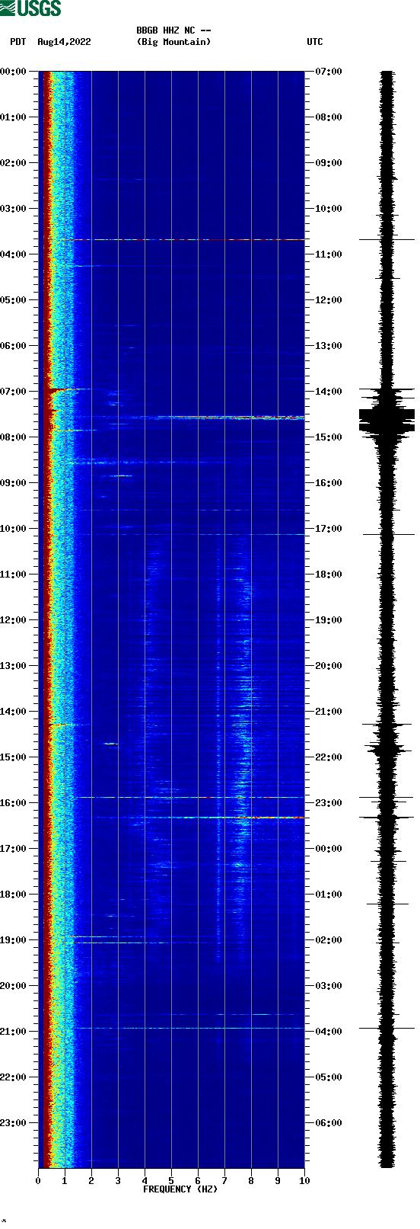Click the 11:00 UTC right axis label
Image resolution: width=420 pixels, height=1229 pixels.
tap(329, 254)
